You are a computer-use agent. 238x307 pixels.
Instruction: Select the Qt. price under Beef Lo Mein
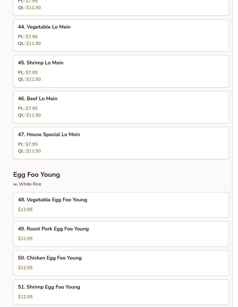(x=33, y=115)
